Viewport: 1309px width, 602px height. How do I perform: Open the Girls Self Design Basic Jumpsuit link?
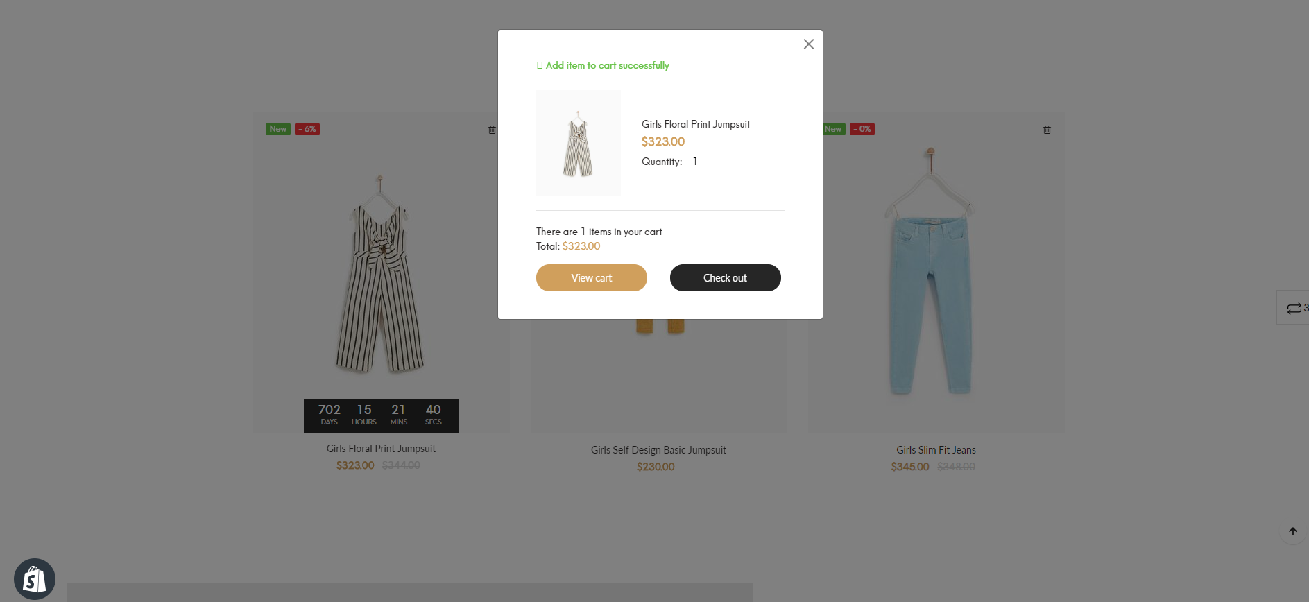(658, 450)
